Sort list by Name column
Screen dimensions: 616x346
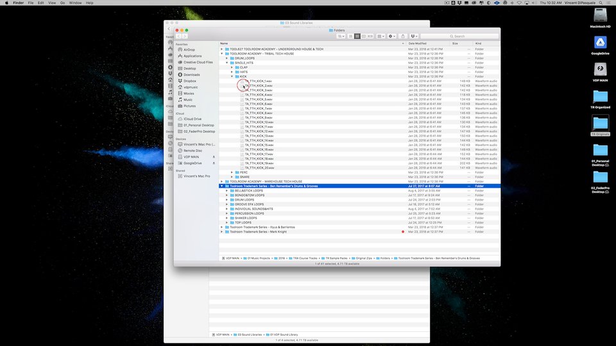point(312,44)
